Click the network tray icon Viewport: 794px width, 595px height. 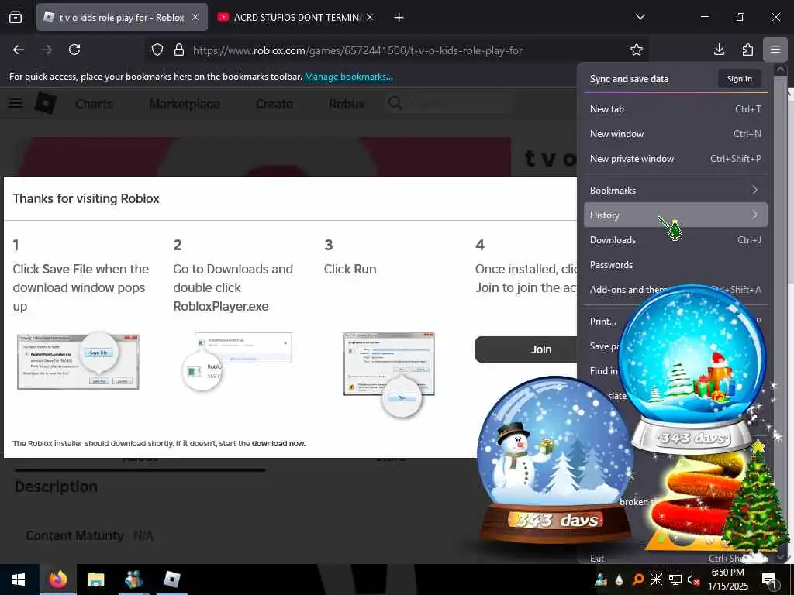tap(675, 580)
